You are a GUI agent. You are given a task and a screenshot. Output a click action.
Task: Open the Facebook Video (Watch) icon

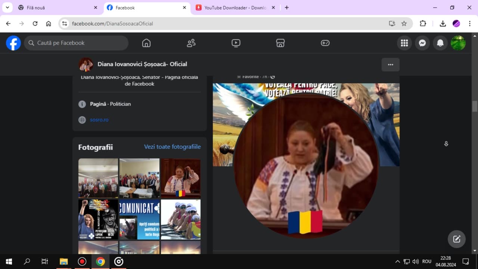tap(236, 43)
